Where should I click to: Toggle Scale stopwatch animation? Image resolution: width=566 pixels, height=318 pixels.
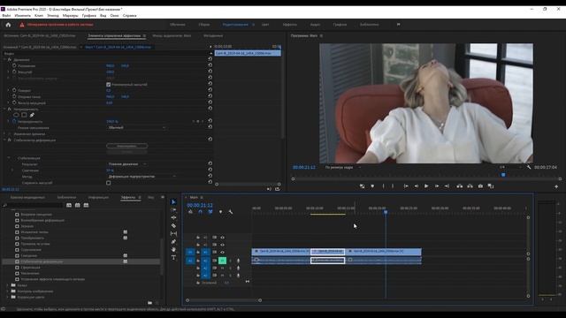pos(14,72)
